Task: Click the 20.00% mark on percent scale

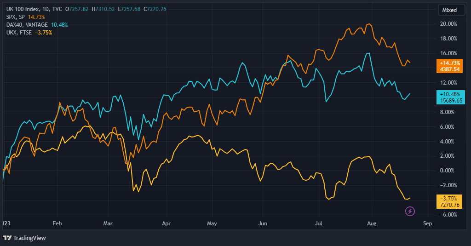Action: pyautogui.click(x=448, y=24)
